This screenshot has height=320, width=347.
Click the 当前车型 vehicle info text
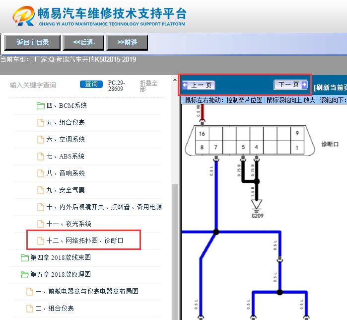[x=68, y=59]
